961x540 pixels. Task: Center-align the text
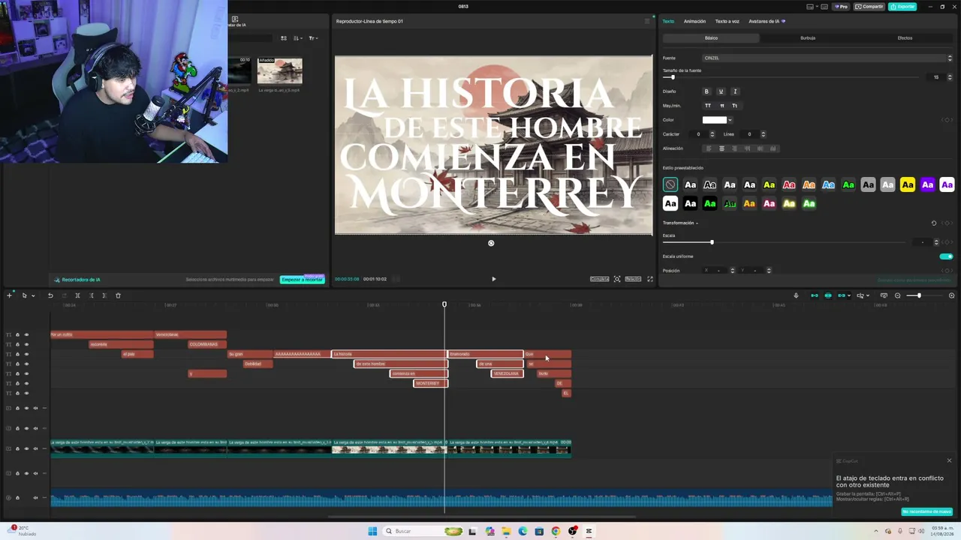(x=722, y=148)
